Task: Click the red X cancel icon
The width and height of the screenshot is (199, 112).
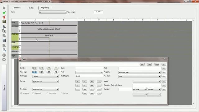Action: coord(4,17)
